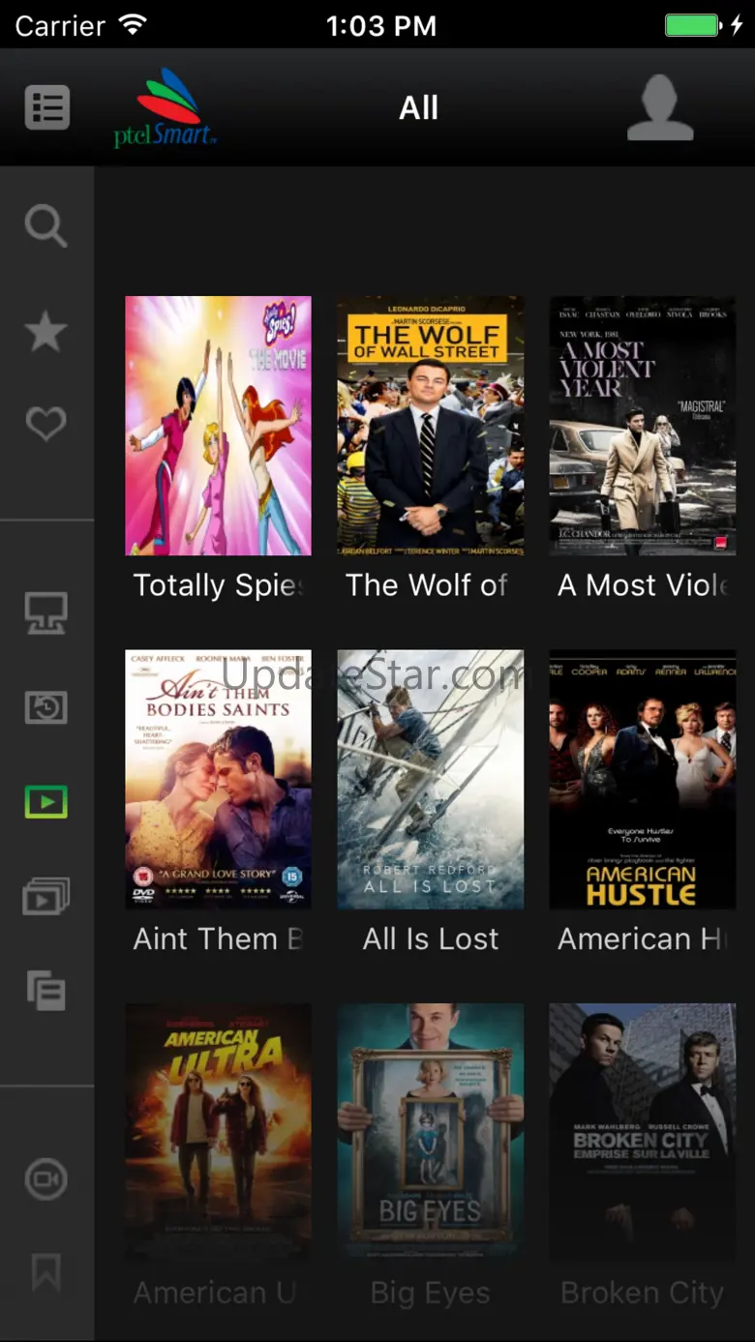Open the Totally Spies movie poster
The image size is (755, 1342).
pyautogui.click(x=219, y=426)
